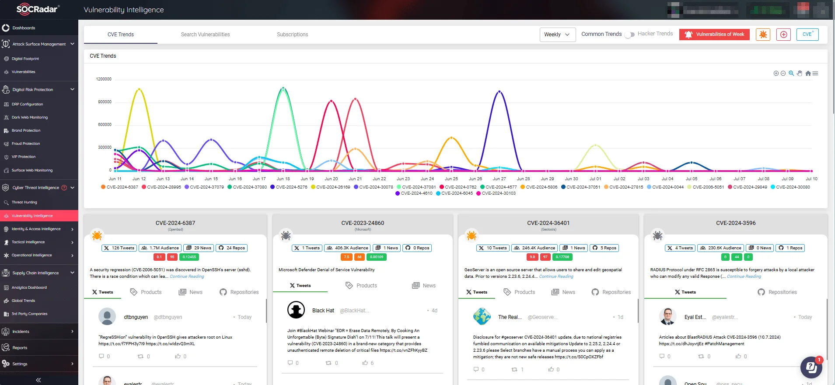Open News tab on CVE-2023-24860 card

click(424, 285)
